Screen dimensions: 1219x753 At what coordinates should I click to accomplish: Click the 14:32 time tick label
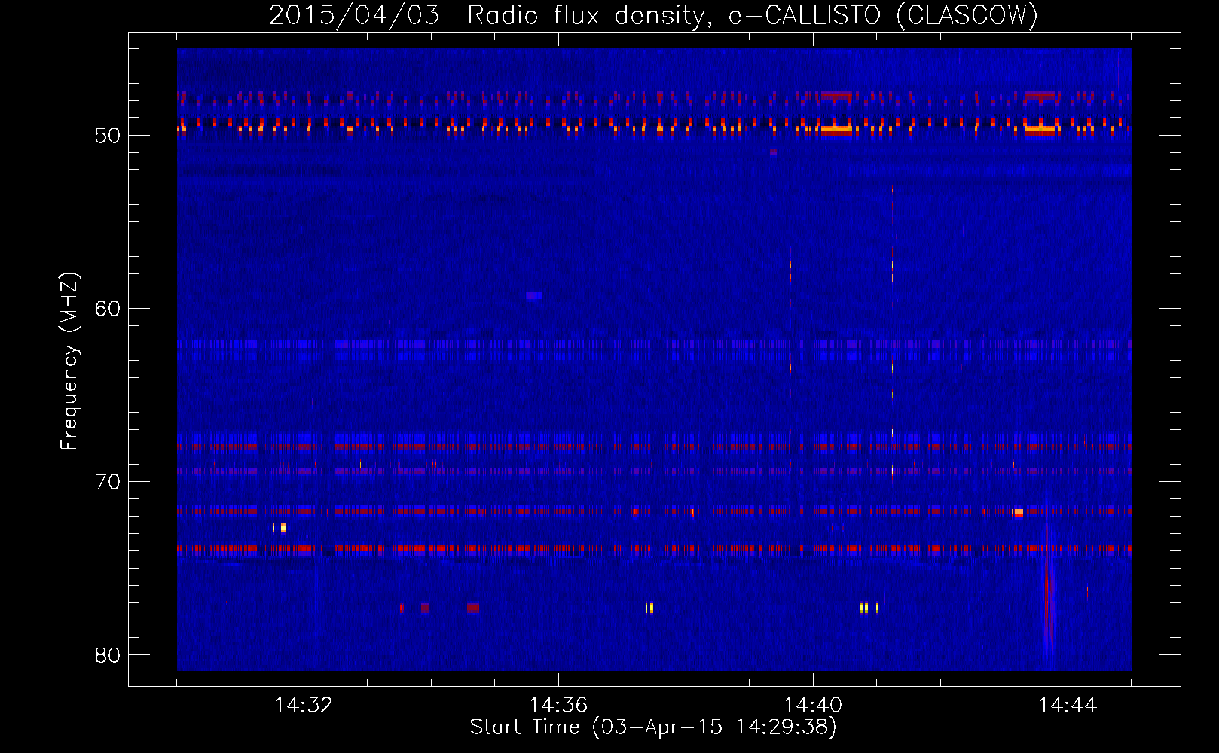click(x=304, y=705)
